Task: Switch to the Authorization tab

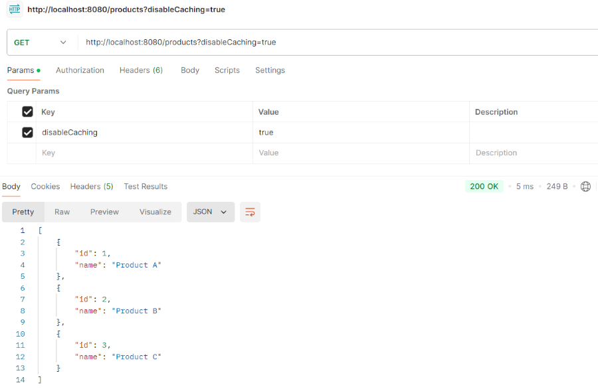Action: coord(80,70)
